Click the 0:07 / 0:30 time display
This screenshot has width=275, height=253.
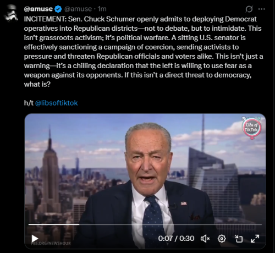176,239
